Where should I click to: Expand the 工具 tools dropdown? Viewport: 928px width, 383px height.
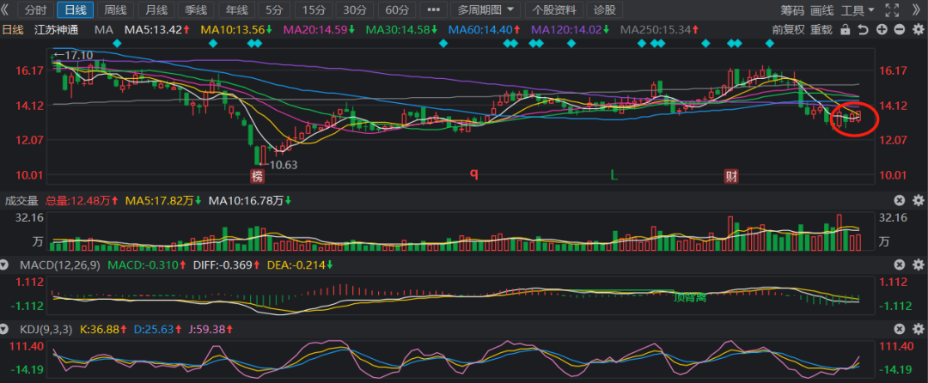pyautogui.click(x=858, y=10)
